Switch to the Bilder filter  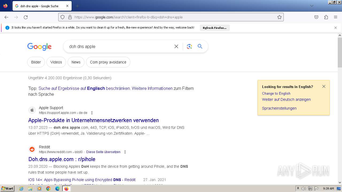36,62
